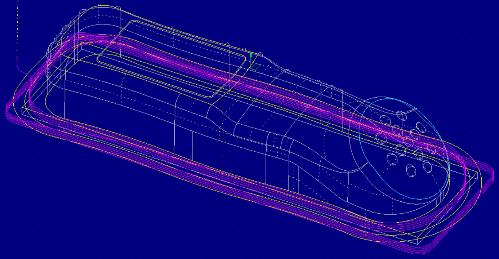Click the green Z-axis arrow of the origin
Screen dimensions: 499x259
tap(251, 55)
